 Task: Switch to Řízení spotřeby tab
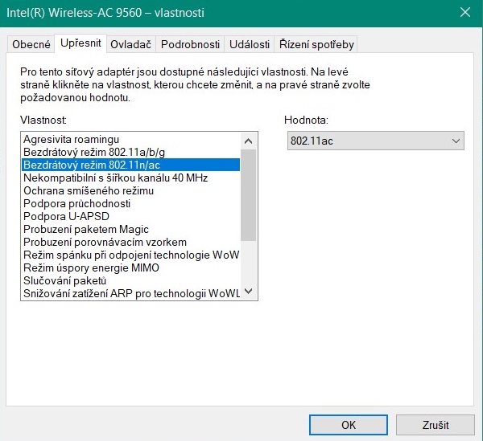tap(316, 44)
